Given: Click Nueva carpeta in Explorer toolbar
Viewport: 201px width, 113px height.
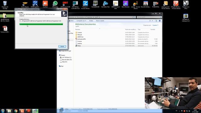Looking at the screenshot, I should 100,21.
